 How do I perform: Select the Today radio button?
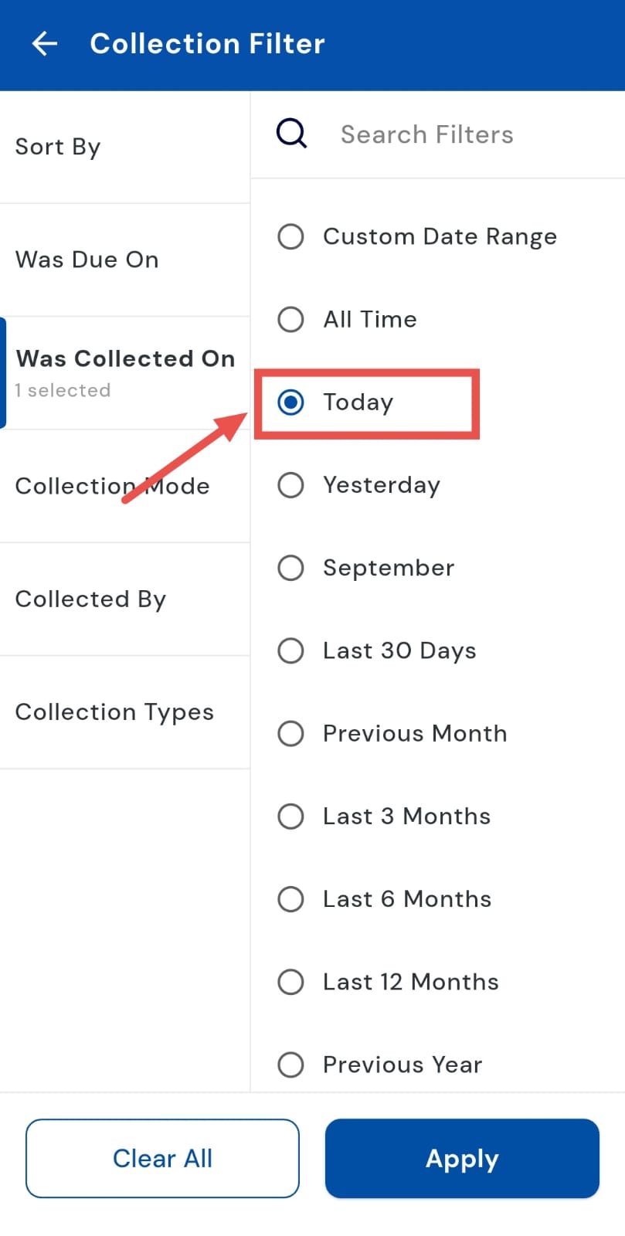[290, 402]
